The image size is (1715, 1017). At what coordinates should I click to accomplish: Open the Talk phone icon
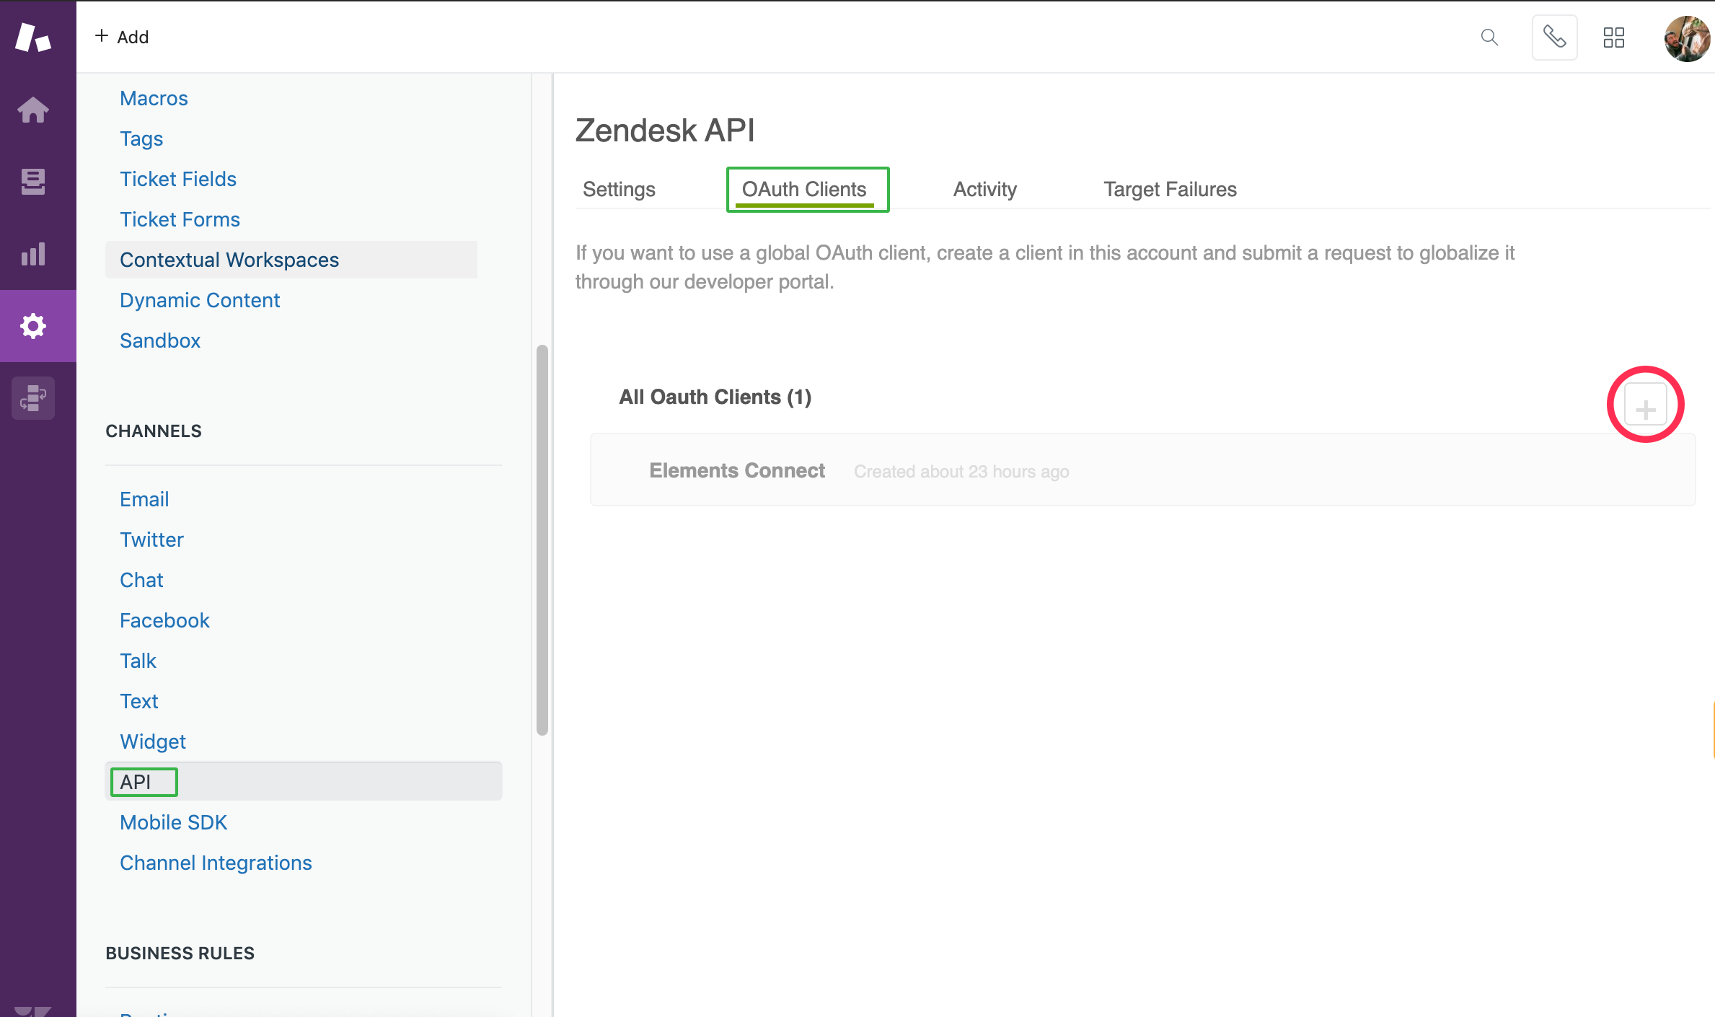[1554, 37]
